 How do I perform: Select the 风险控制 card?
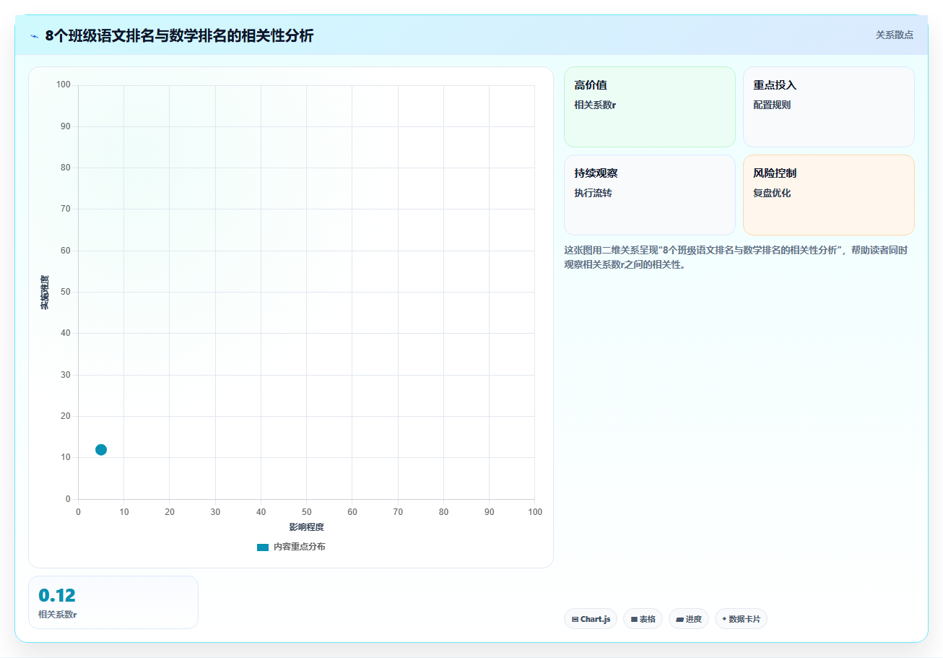pos(829,195)
